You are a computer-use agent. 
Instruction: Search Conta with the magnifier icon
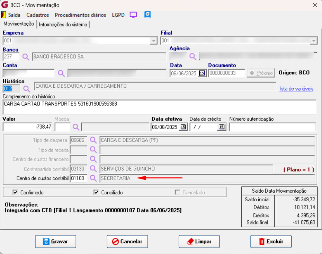point(61,73)
